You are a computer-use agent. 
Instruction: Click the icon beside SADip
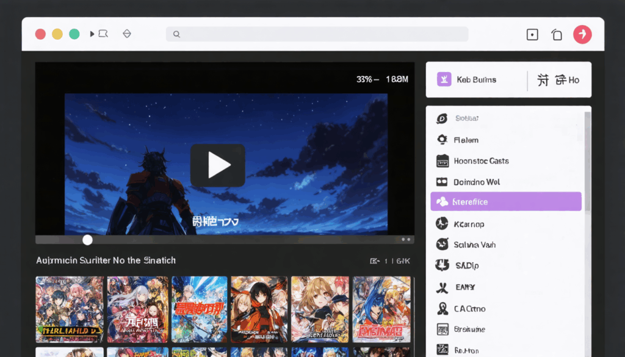(x=442, y=265)
